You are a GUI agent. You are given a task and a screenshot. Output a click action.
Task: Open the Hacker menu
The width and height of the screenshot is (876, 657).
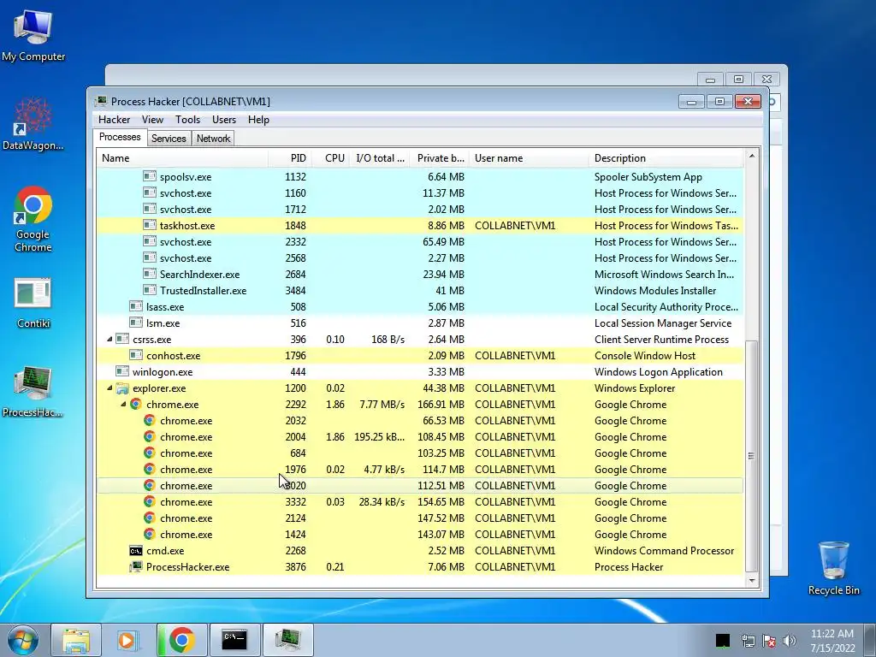tap(114, 120)
